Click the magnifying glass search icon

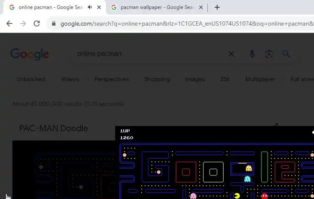[286, 54]
